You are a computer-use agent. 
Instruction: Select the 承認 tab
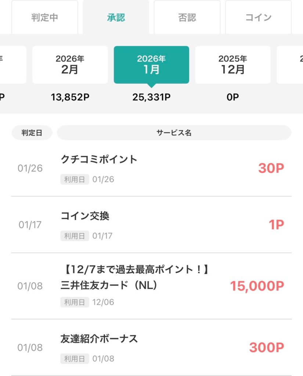coord(116,17)
